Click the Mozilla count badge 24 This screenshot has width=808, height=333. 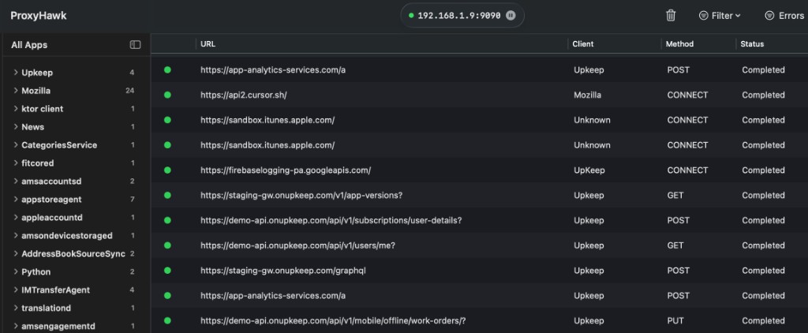[x=130, y=91]
